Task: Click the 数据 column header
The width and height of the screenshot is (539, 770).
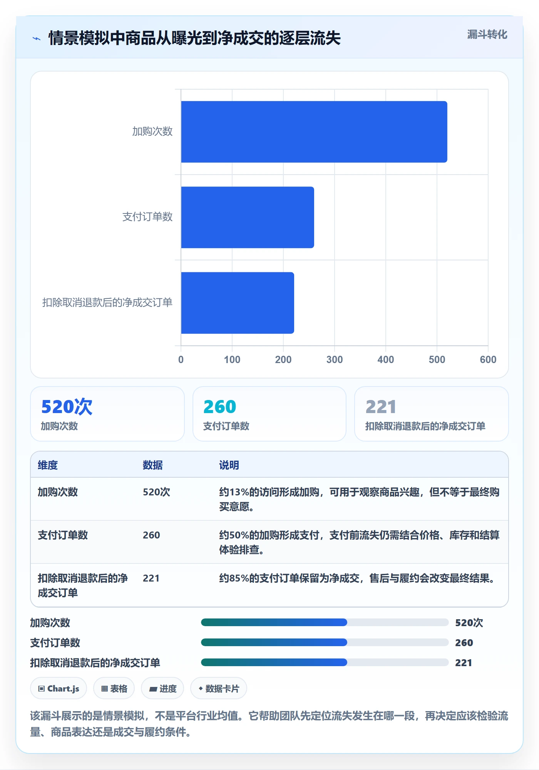Action: tap(153, 465)
